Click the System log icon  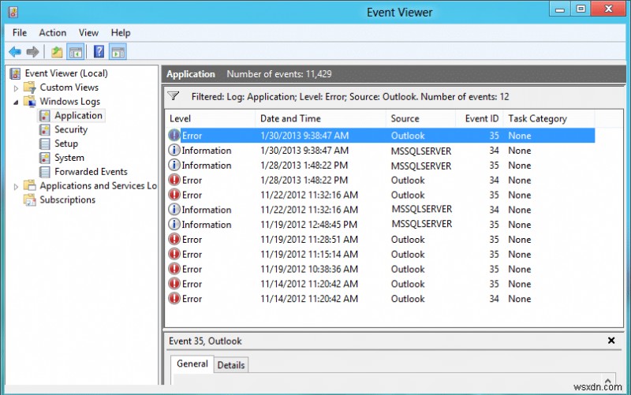pos(45,158)
